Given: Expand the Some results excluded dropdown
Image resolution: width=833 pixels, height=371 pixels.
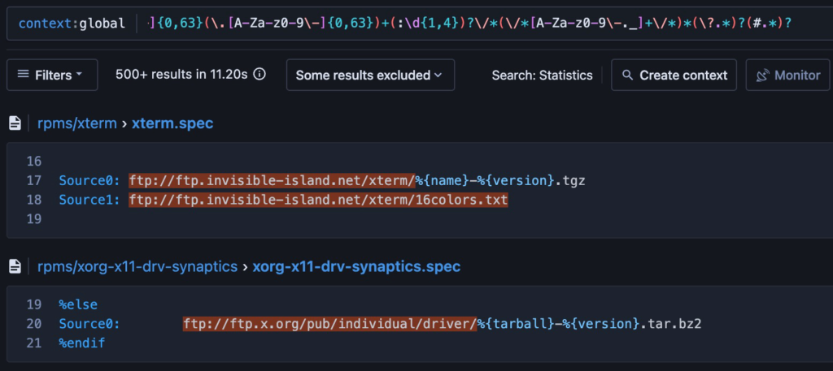Looking at the screenshot, I should (370, 75).
